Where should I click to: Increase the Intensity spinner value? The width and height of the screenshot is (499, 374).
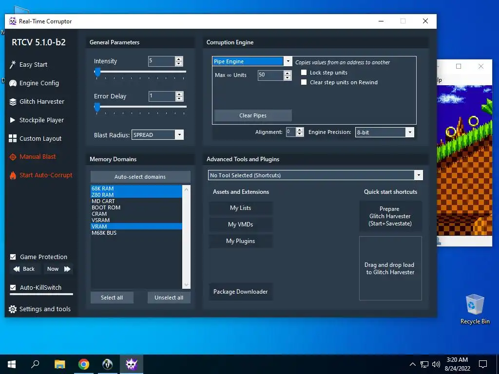click(x=179, y=59)
